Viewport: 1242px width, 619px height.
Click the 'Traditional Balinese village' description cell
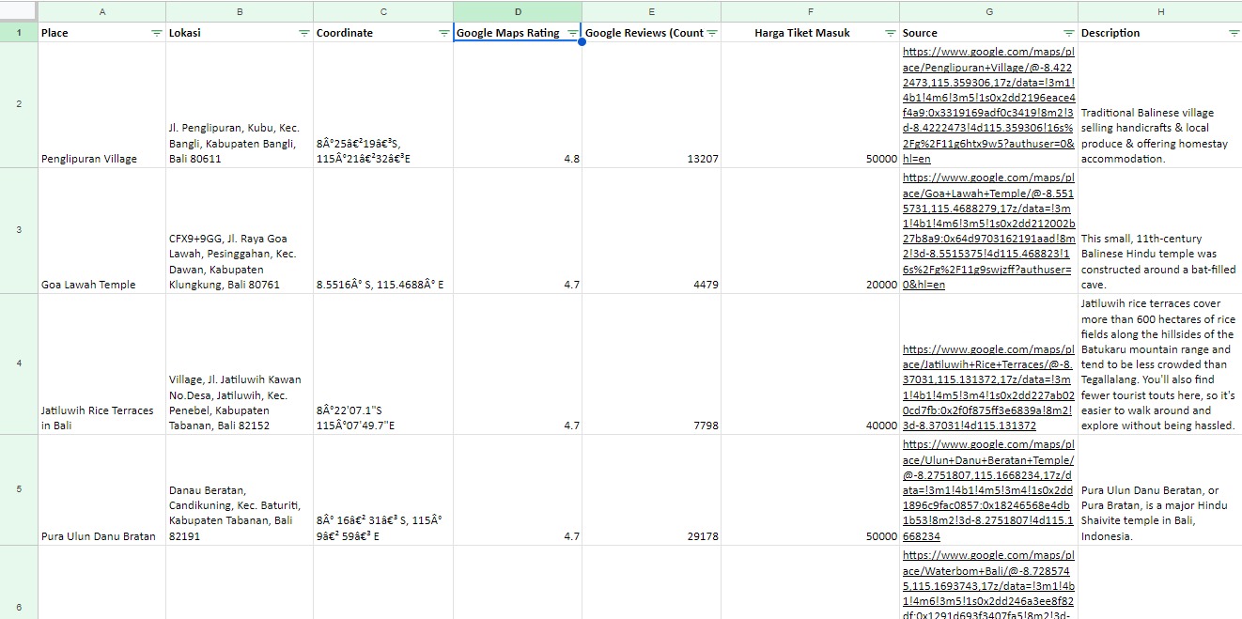1160,105
